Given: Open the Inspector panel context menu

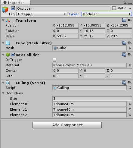Looking at the screenshot, I should (x=130, y=3).
